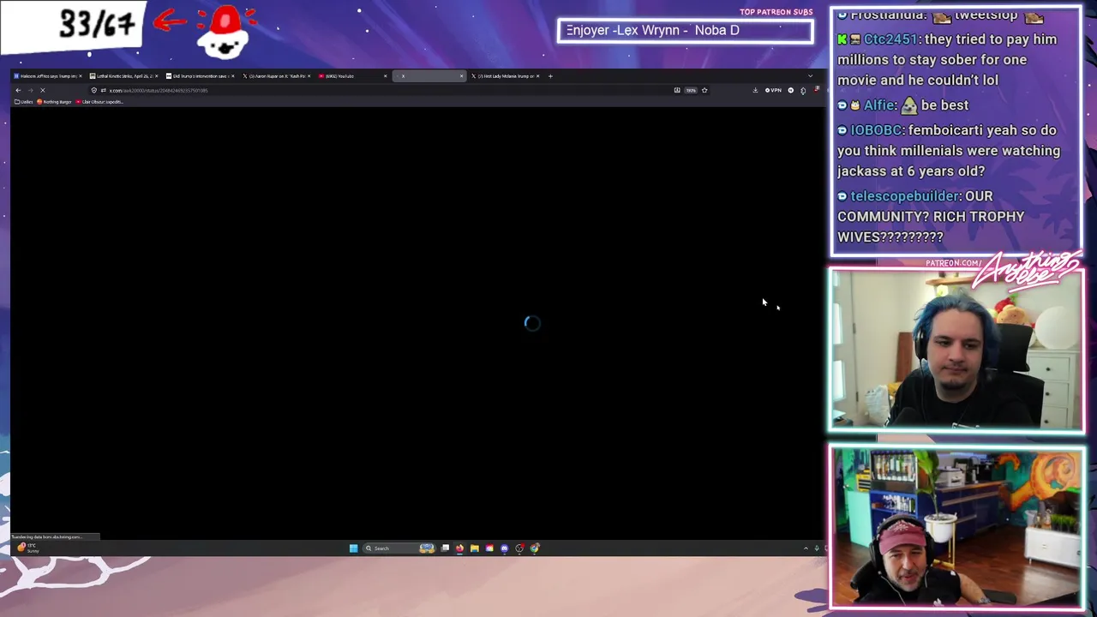Screen dimensions: 1097x617
Task: Open the Nothing Burger bookmark
Action: pos(54,102)
